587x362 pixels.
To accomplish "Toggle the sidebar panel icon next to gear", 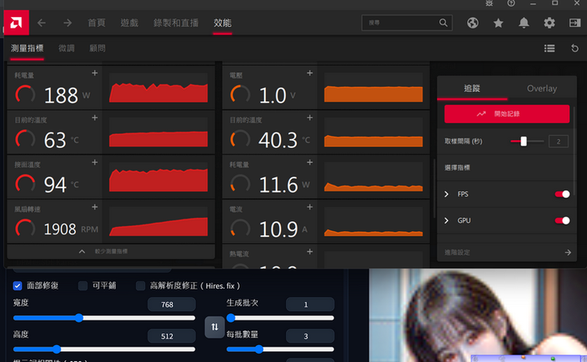I will click(x=575, y=23).
